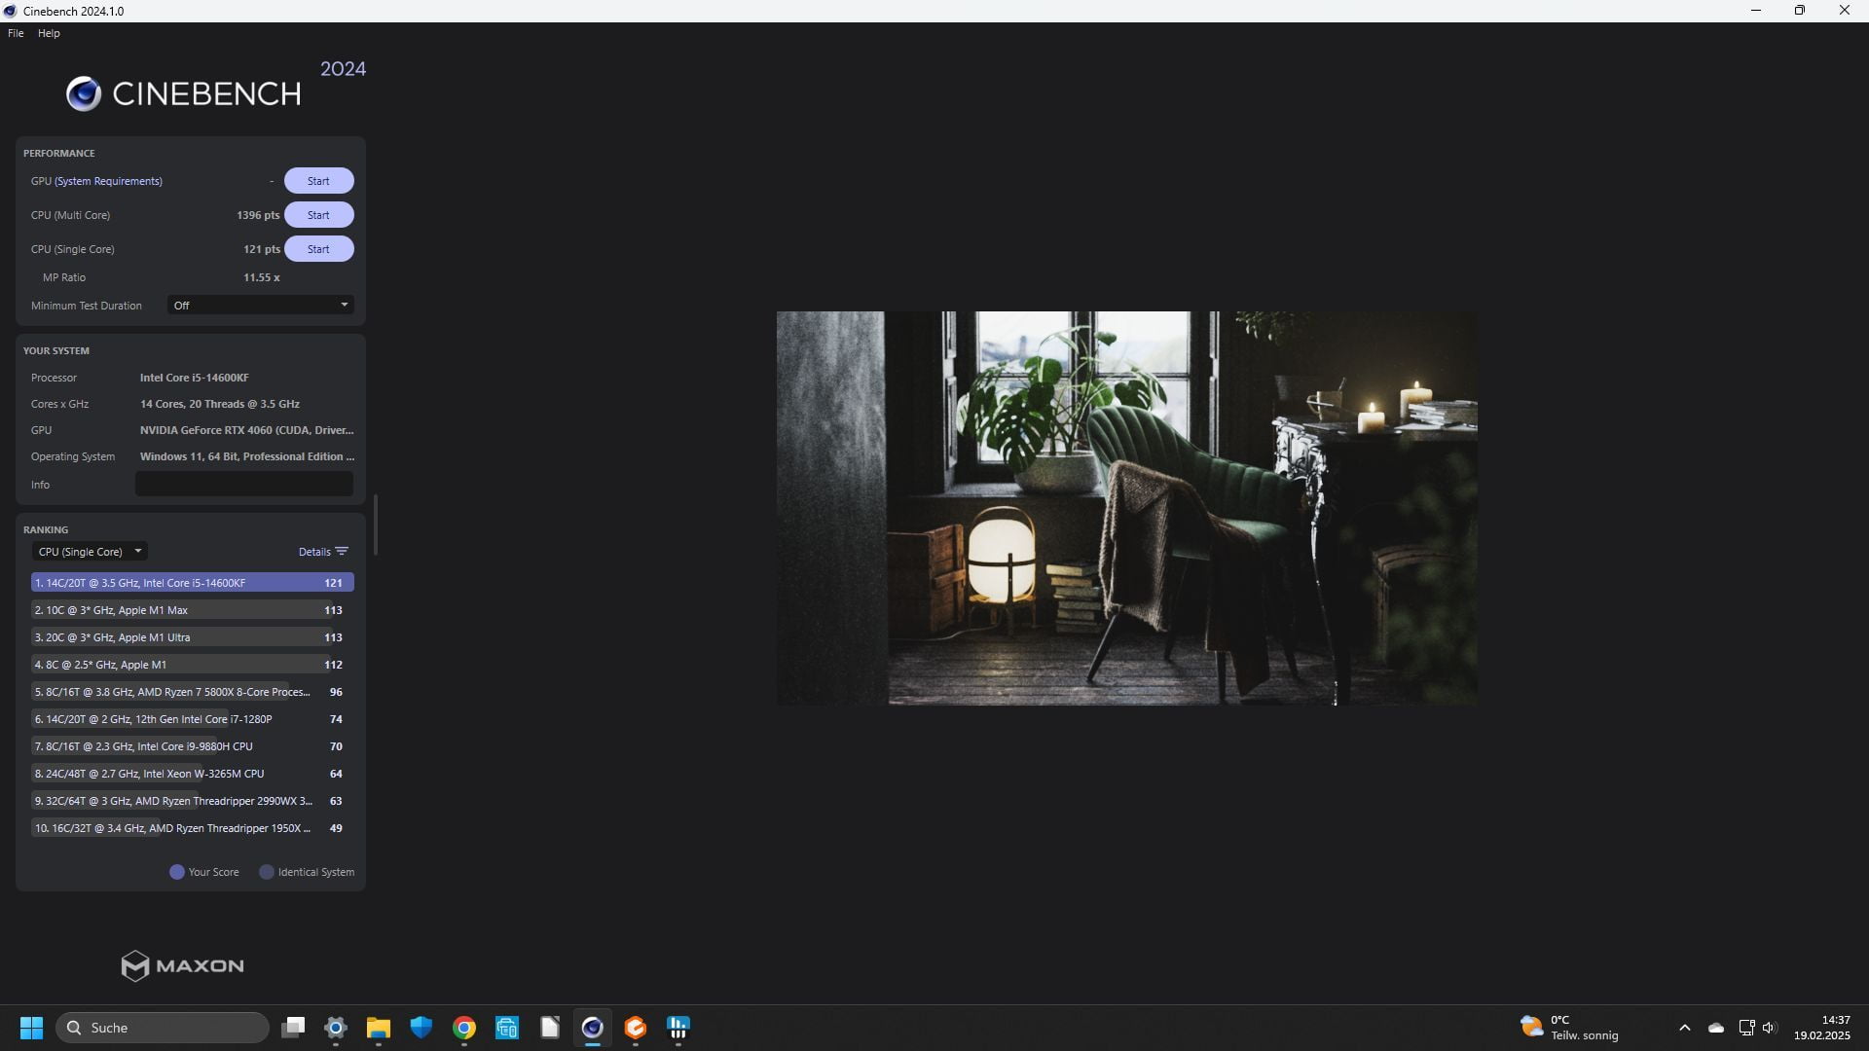Open the File menu
This screenshot has height=1051, width=1869.
[16, 33]
